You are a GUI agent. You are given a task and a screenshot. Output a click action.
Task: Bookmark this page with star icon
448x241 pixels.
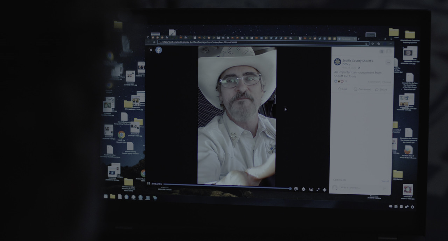pyautogui.click(x=366, y=44)
